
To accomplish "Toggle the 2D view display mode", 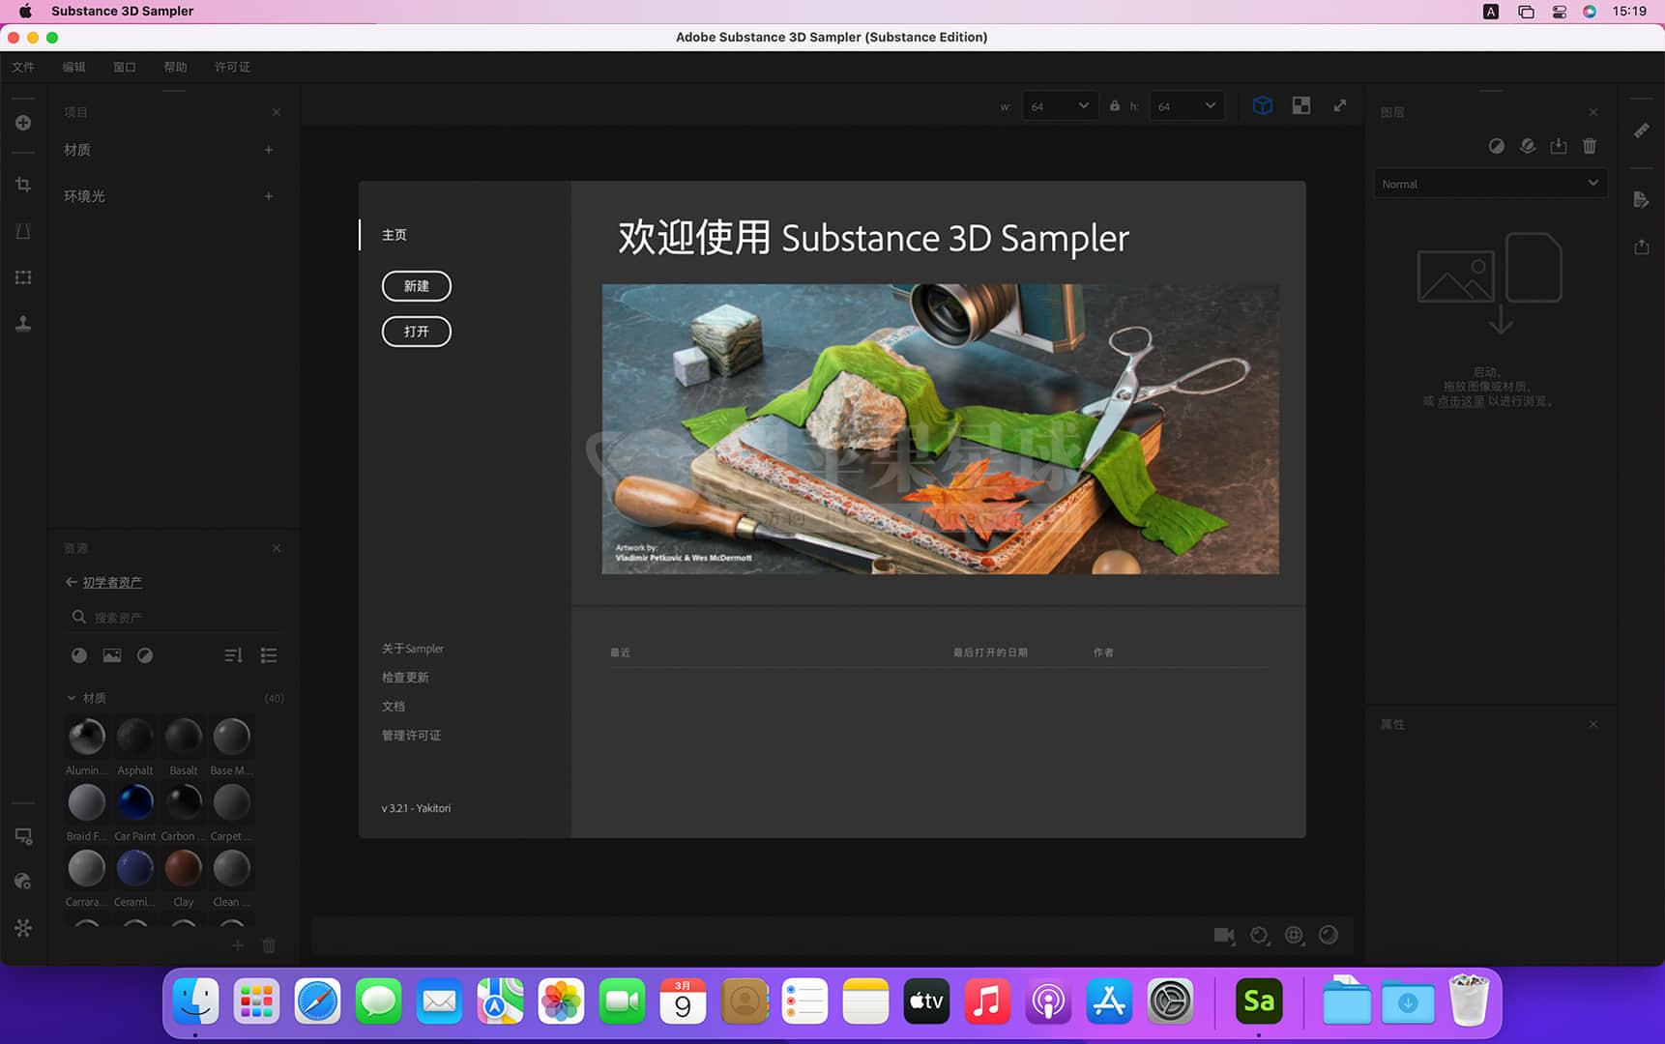I will click(1301, 105).
